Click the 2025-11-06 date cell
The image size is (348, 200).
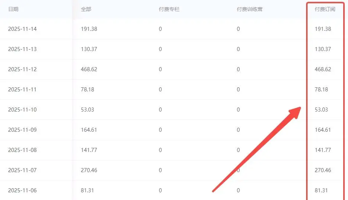pos(22,190)
